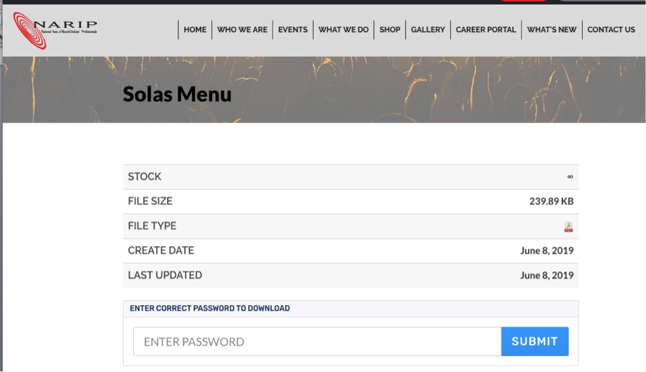Open the Events menu item
This screenshot has height=372, width=646.
[293, 30]
